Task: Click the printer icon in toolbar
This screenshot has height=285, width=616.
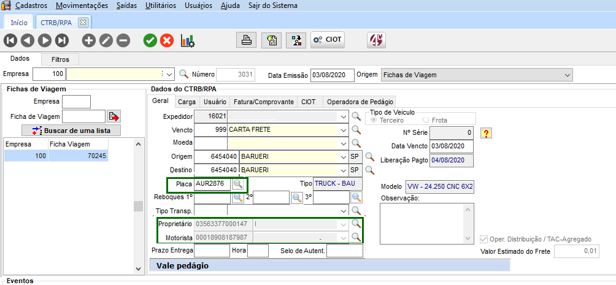Action: 246,40
